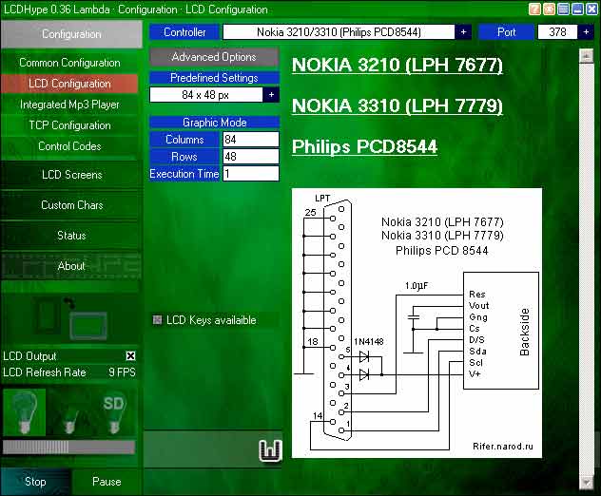Open Control Codes page

point(69,146)
